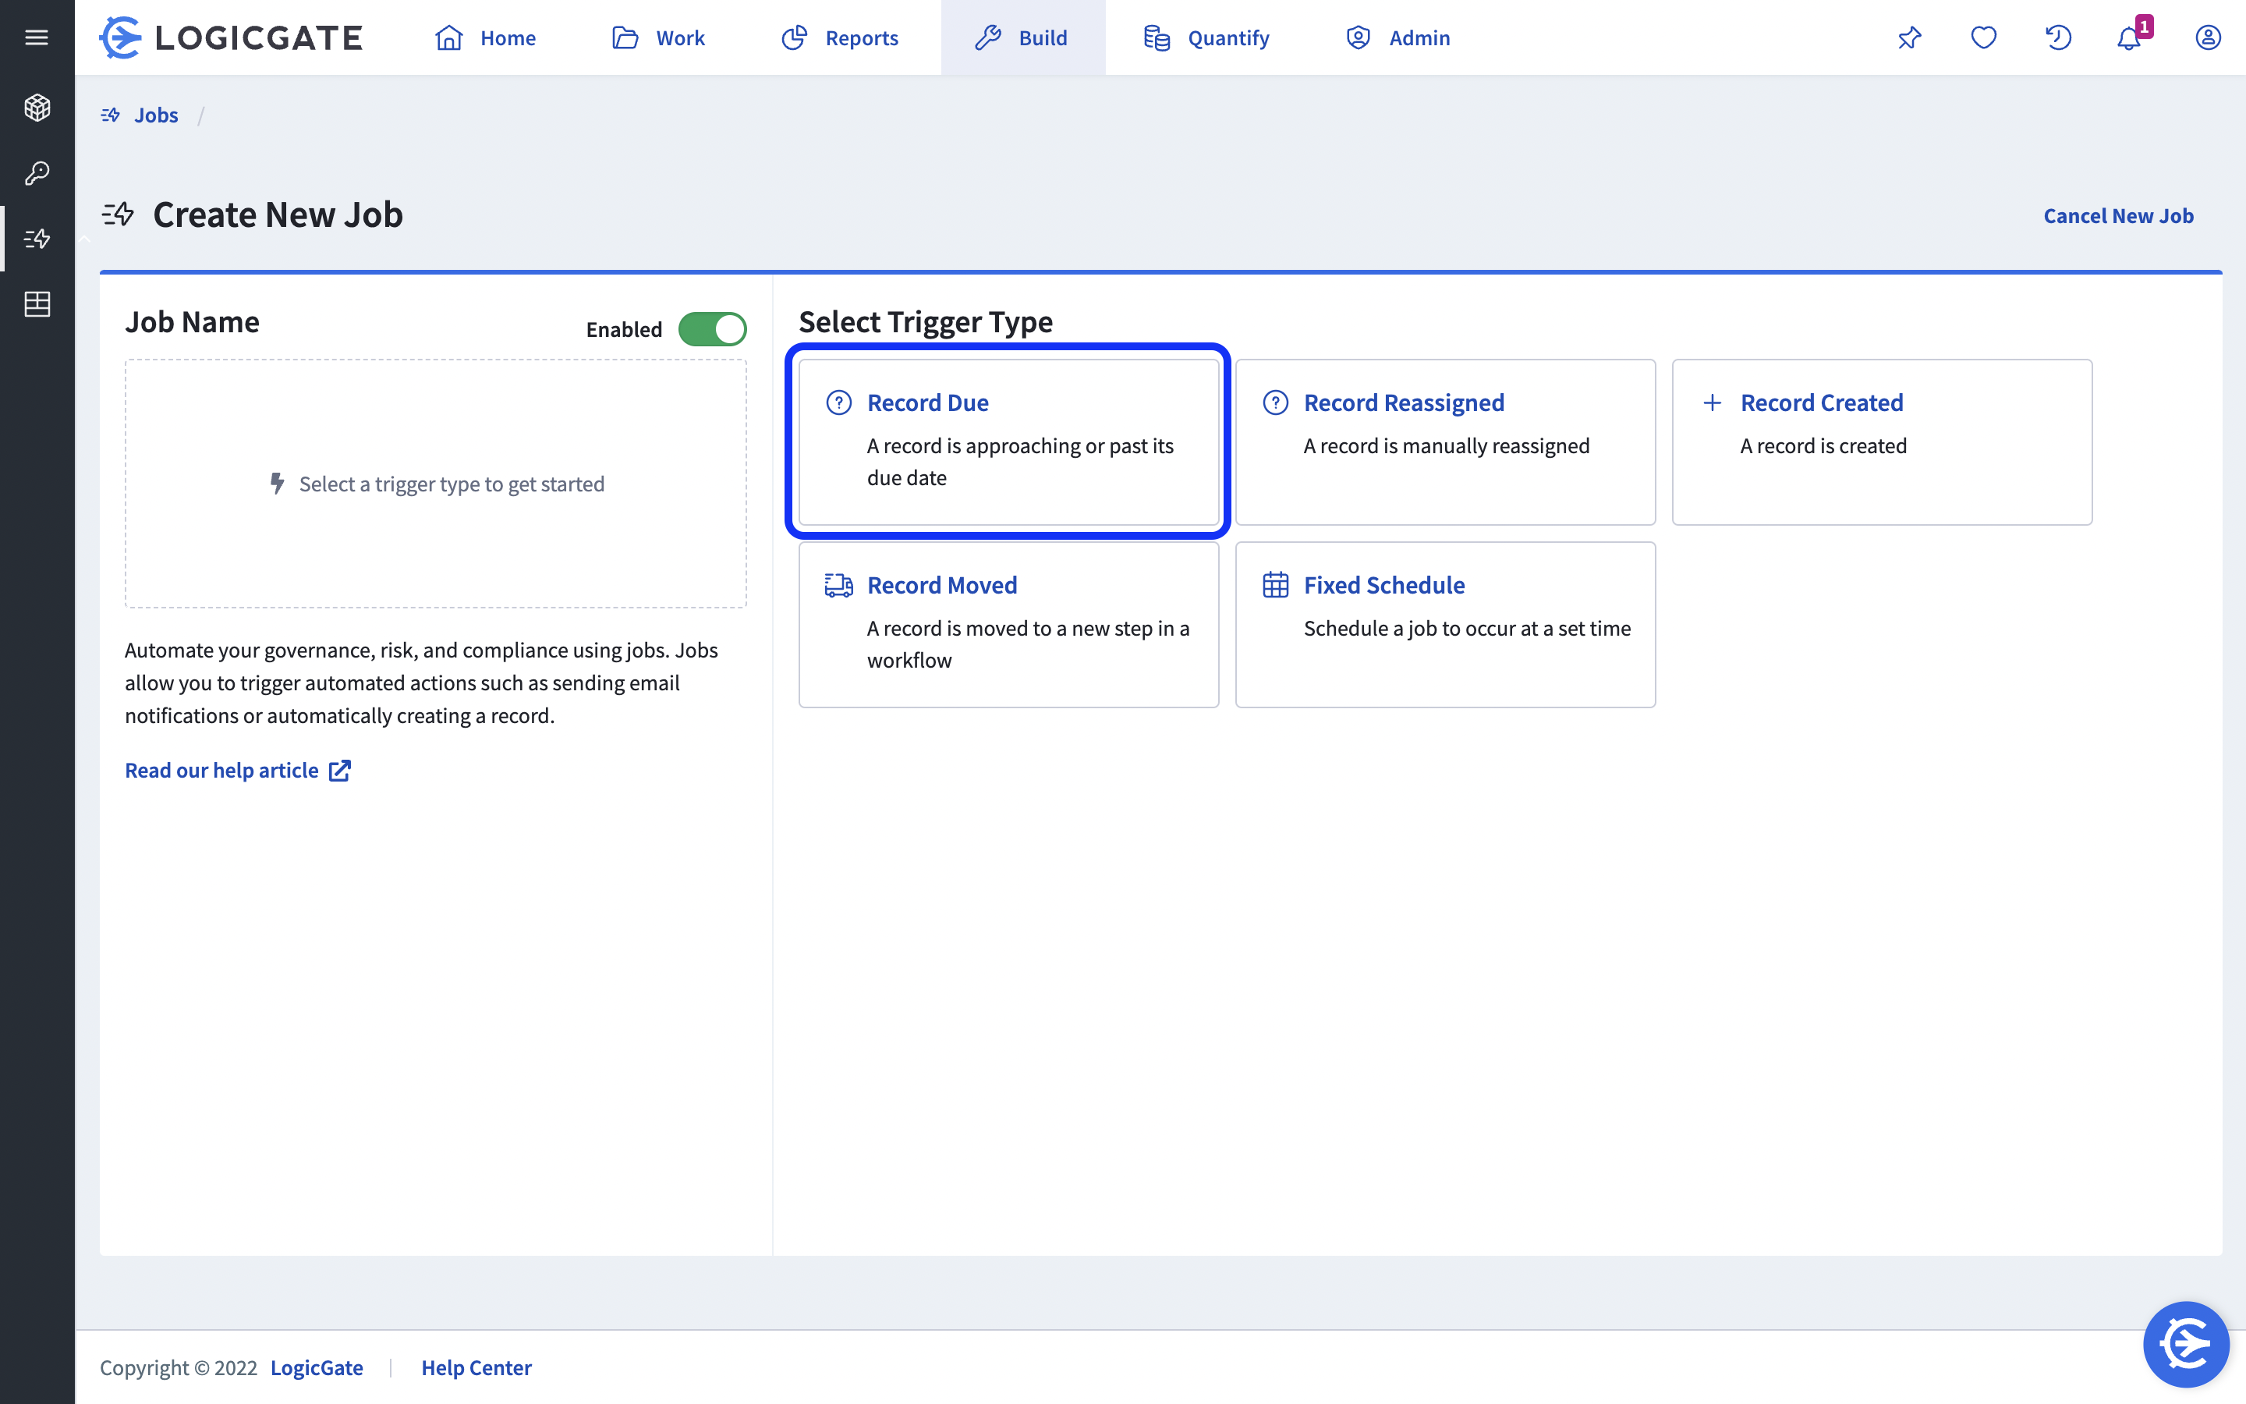2246x1404 pixels.
Task: Go to the Home menu
Action: coord(485,37)
